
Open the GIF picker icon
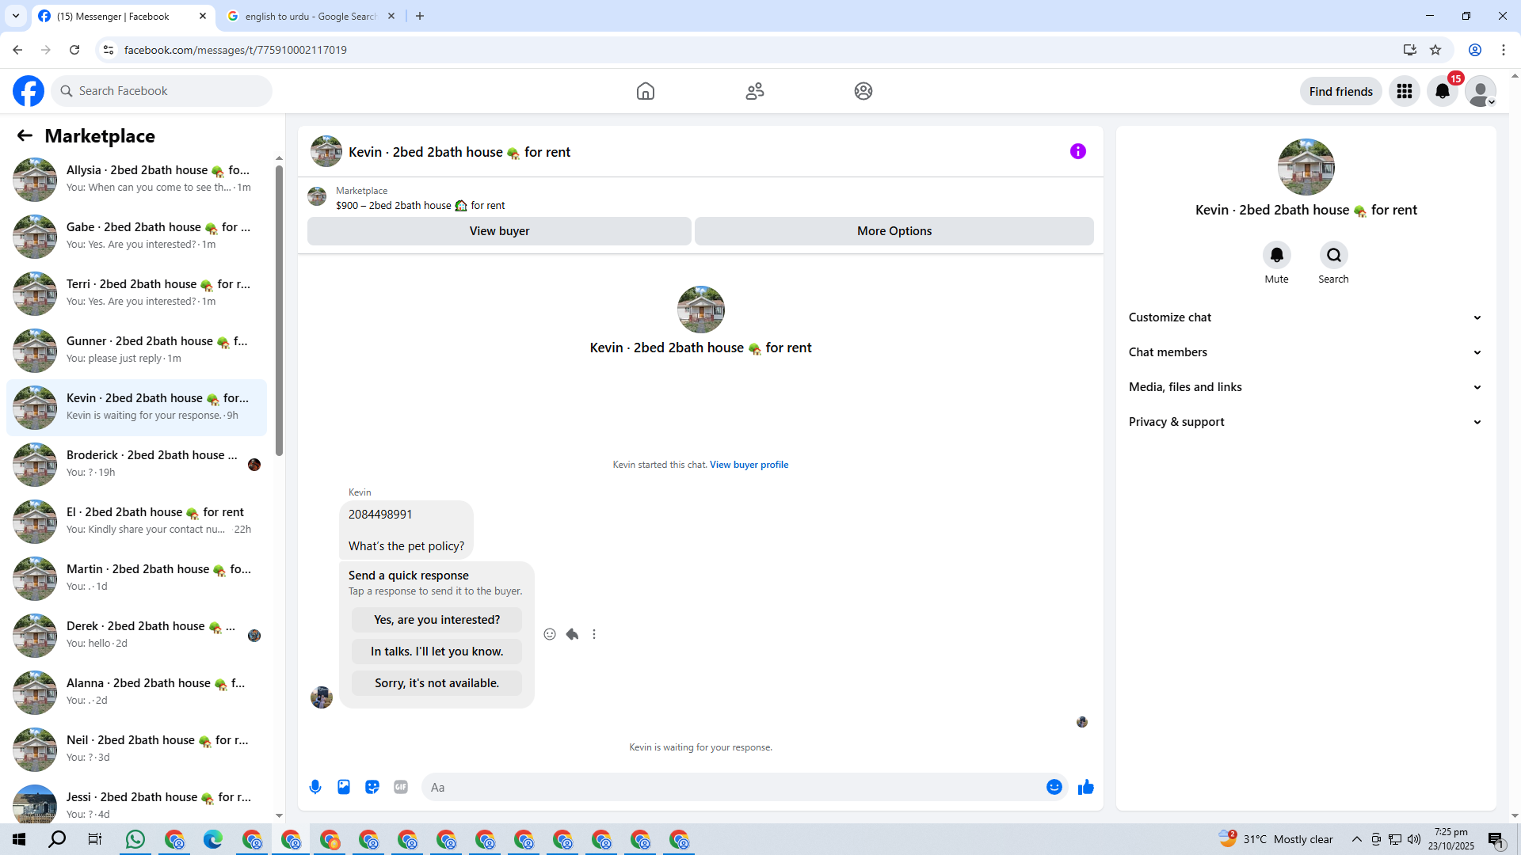point(401,787)
